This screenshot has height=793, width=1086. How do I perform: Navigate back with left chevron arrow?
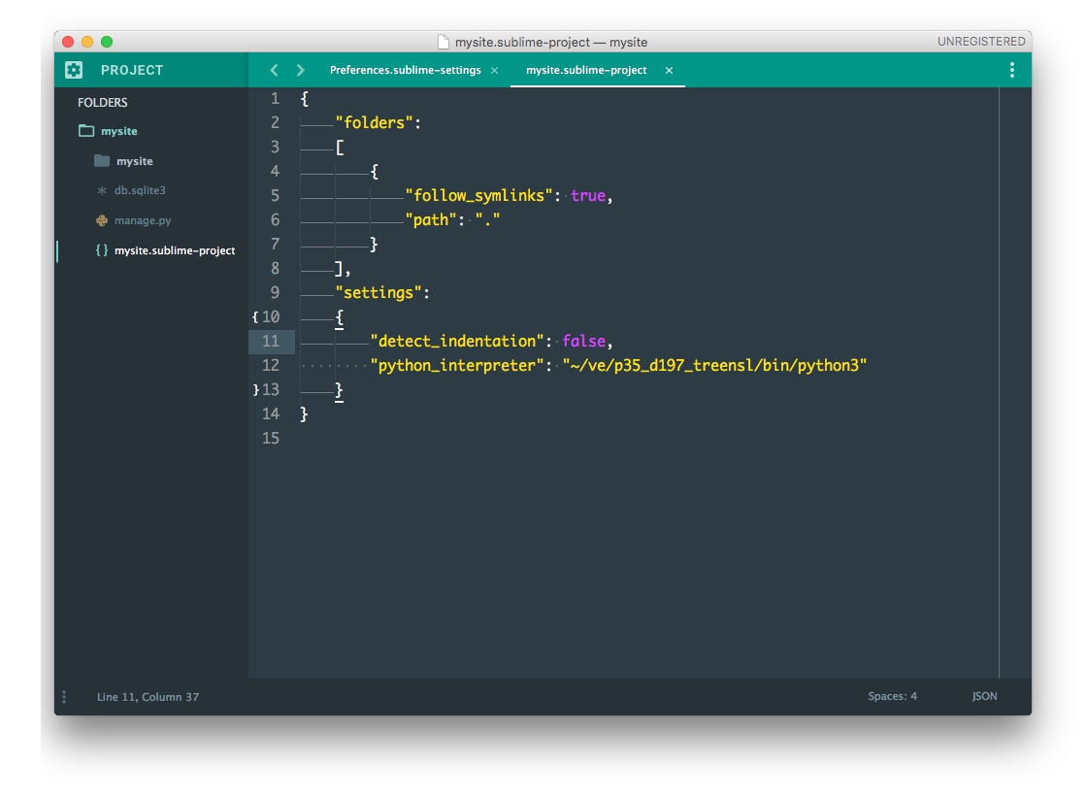(275, 70)
